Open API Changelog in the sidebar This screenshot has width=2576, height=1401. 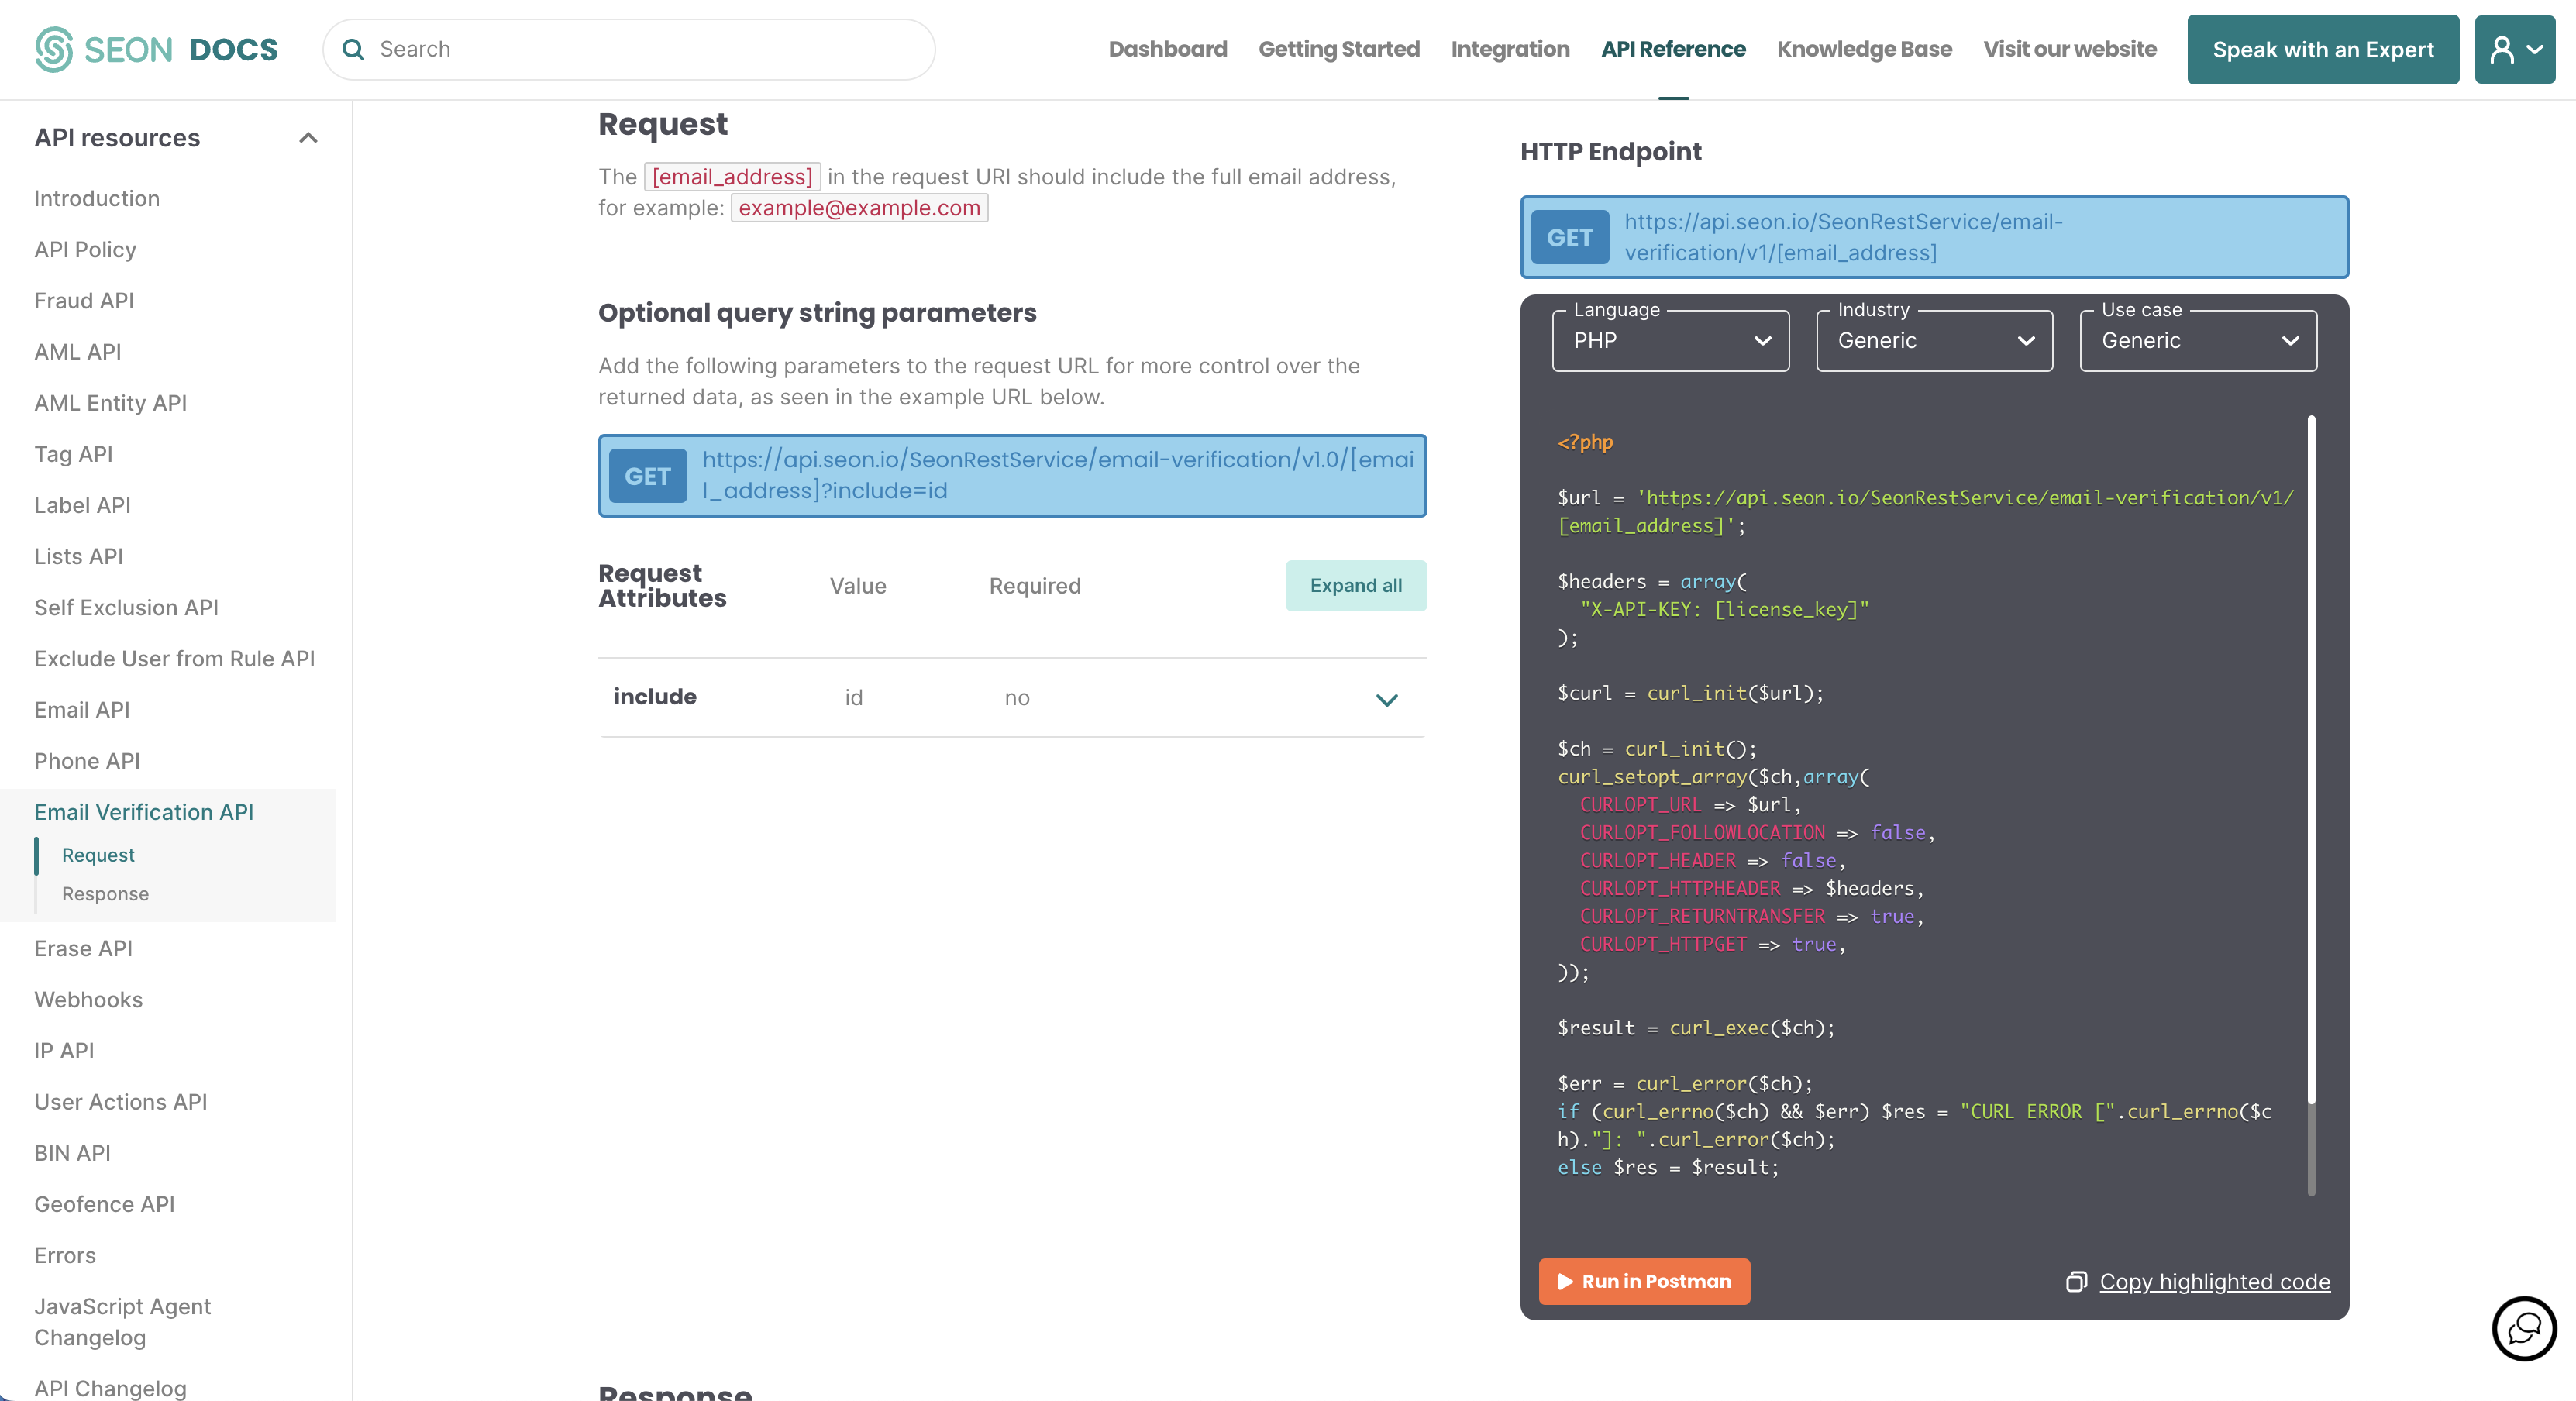point(110,1388)
